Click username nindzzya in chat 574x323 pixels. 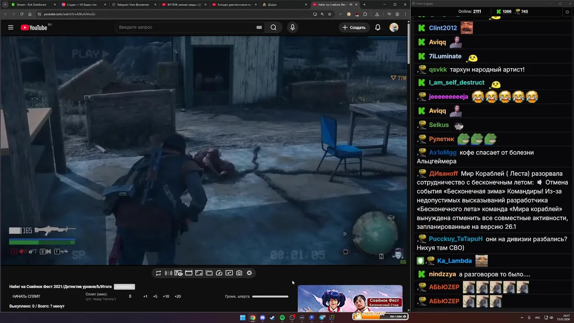pos(442,274)
